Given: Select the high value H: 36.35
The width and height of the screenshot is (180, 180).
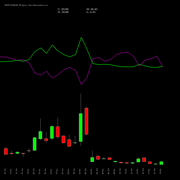Looking at the screenshot, I should [92, 9].
